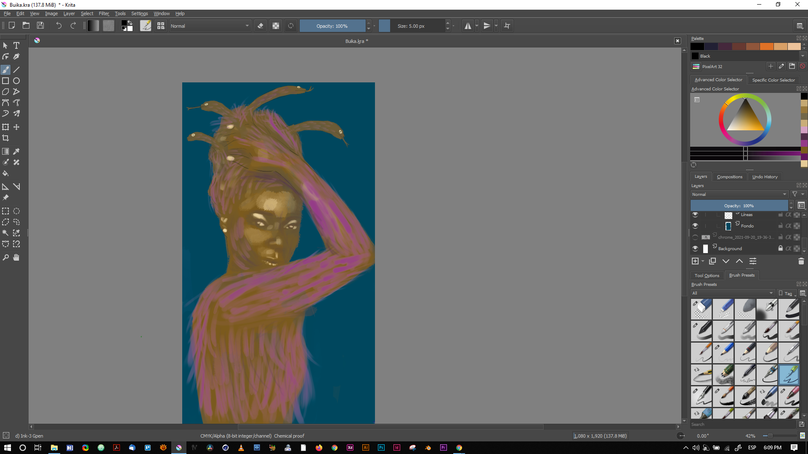Select the Color Sampler eyedropper tool

pos(16,151)
